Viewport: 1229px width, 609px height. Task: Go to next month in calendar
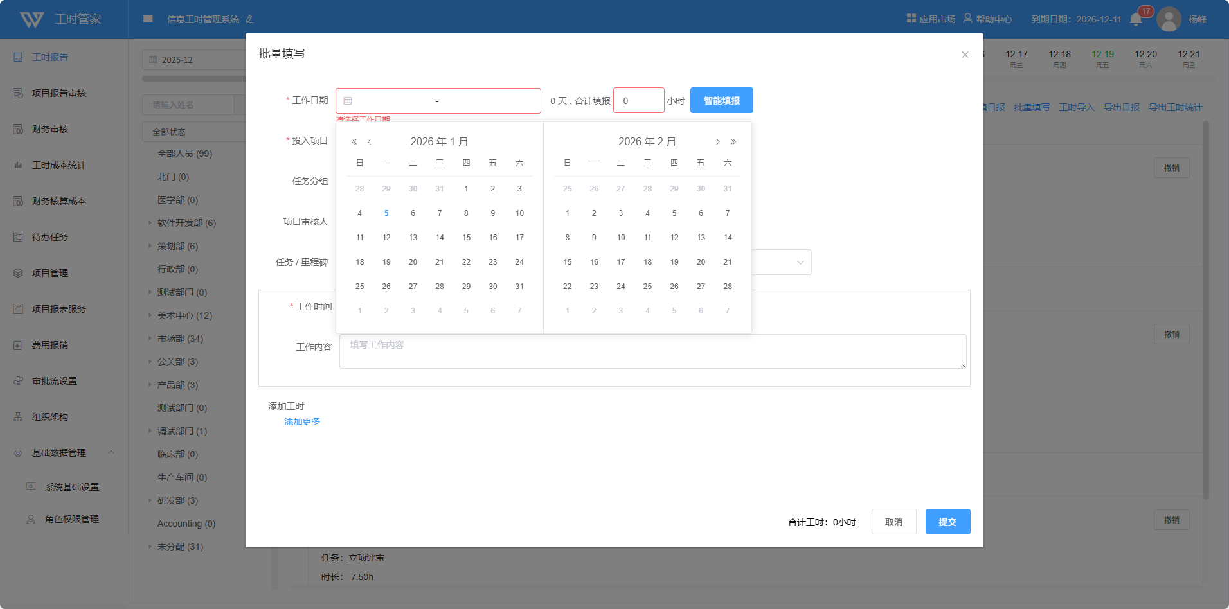717,142
